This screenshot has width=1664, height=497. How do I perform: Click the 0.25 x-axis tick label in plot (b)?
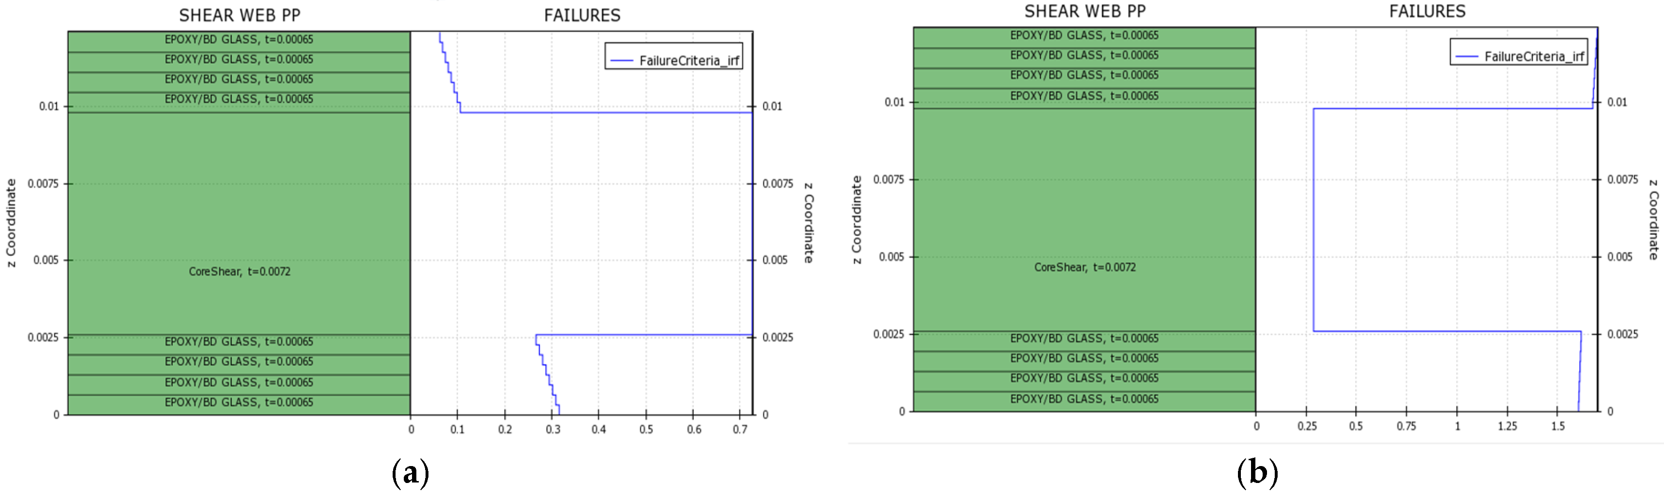(1307, 426)
